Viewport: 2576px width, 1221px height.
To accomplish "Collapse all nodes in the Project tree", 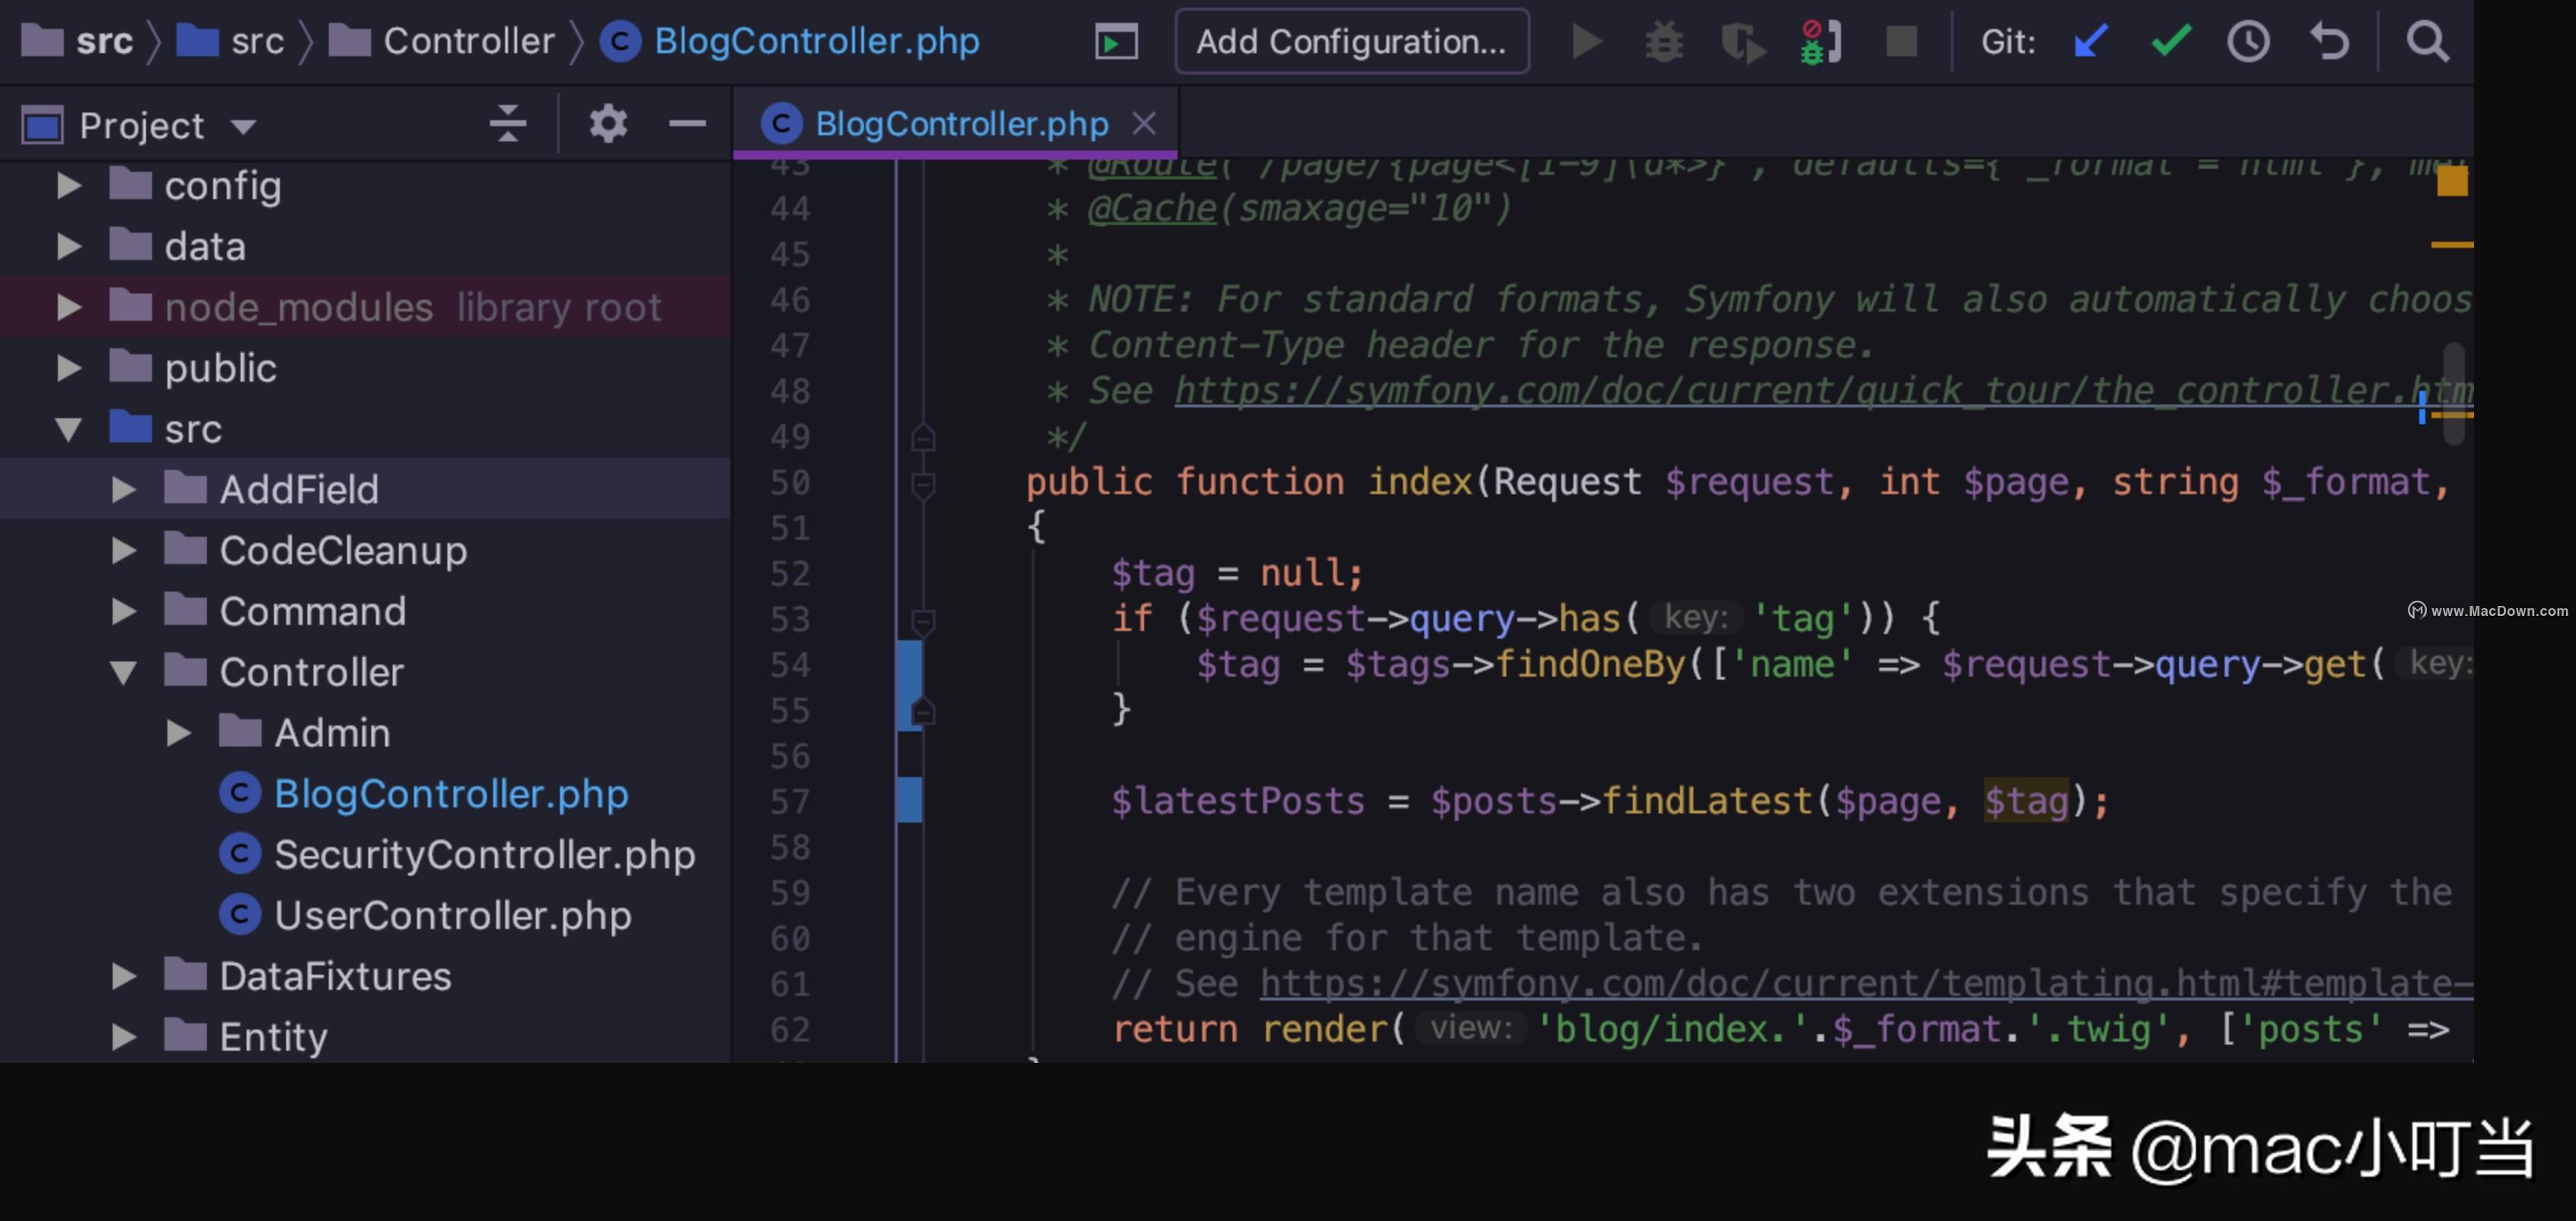I will [508, 124].
